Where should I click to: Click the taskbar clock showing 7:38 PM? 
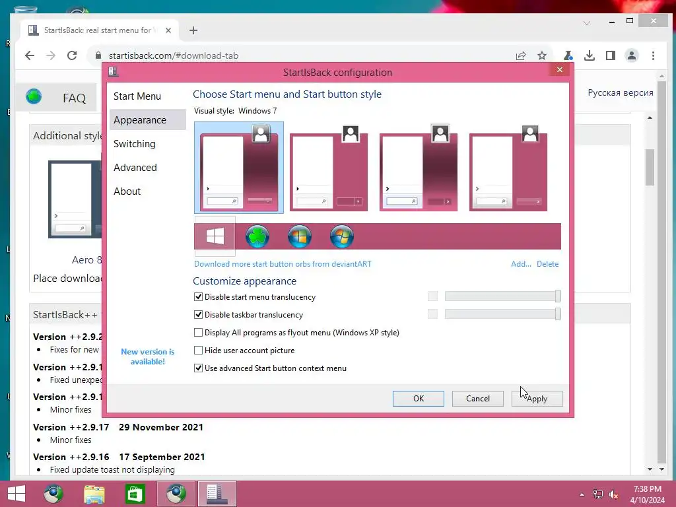(647, 494)
